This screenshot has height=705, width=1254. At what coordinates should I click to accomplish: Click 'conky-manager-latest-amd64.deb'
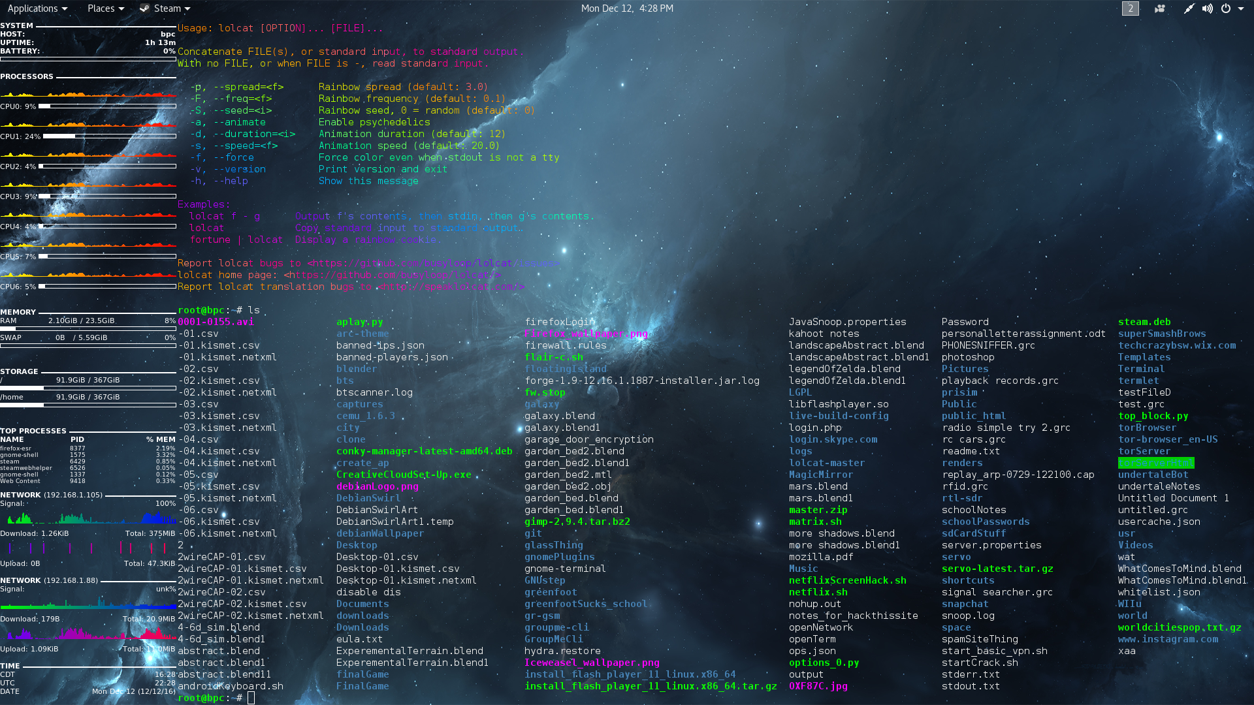[x=425, y=451]
